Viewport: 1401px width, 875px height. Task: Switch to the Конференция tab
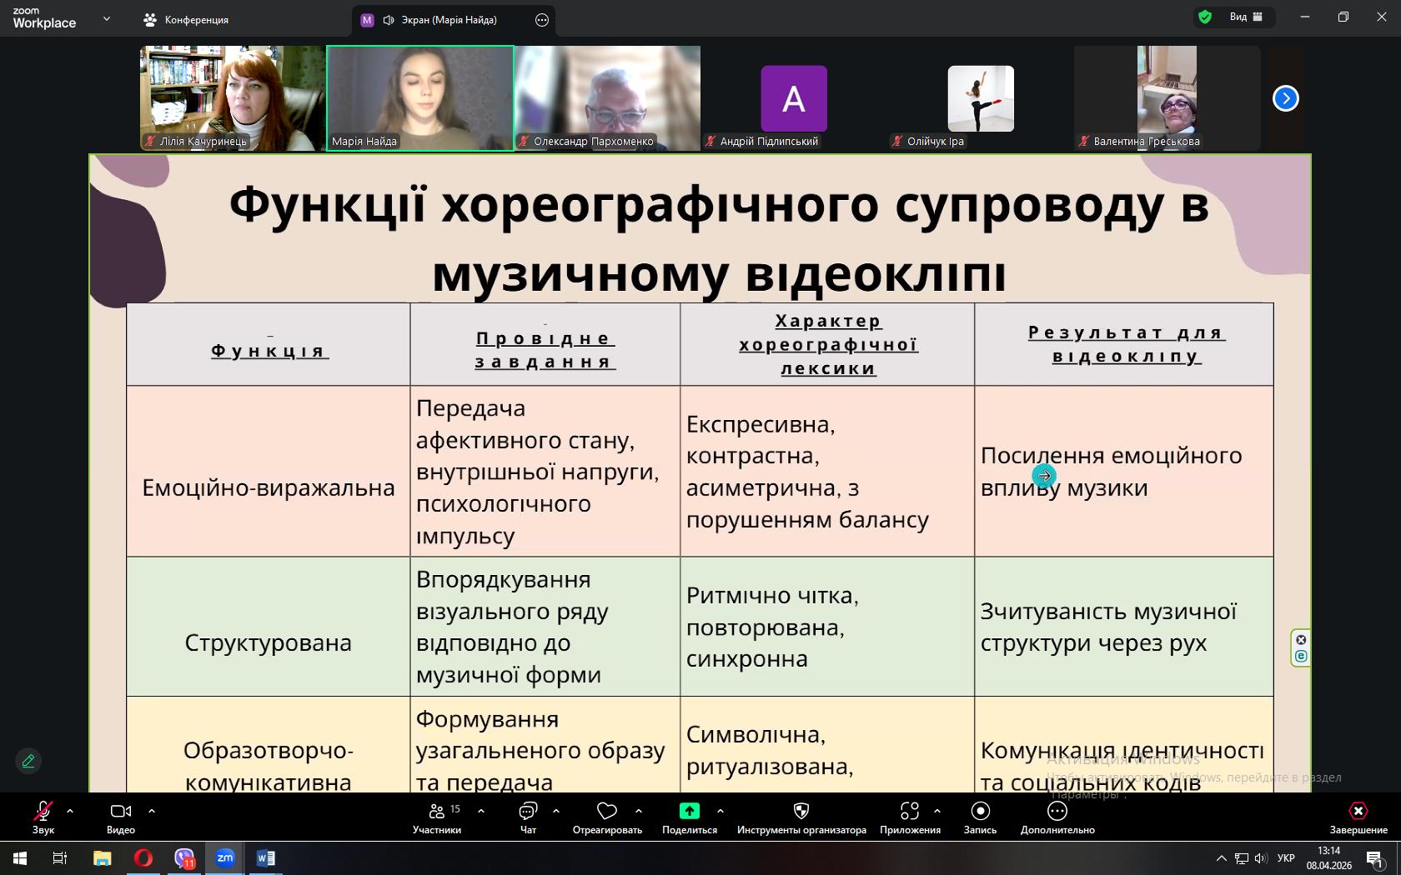tap(186, 20)
